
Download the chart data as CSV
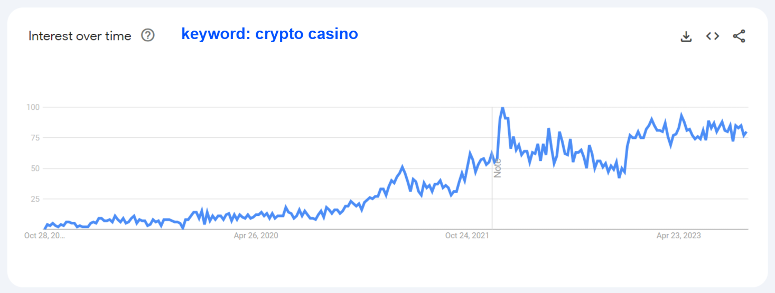(x=686, y=36)
